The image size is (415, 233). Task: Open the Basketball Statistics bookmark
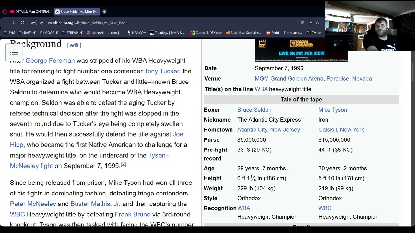pyautogui.click(x=243, y=33)
